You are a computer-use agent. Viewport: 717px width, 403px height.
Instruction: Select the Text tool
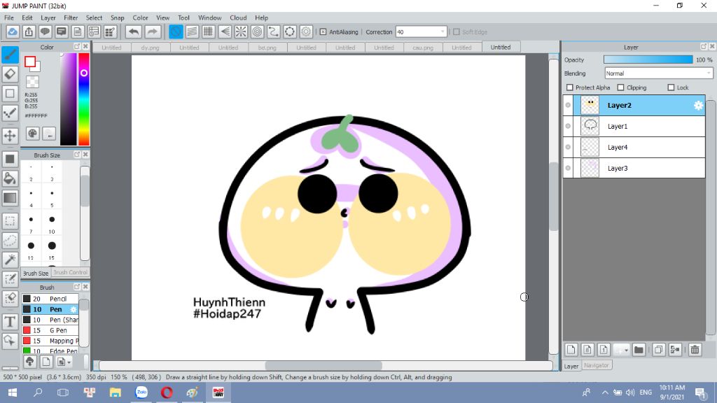coord(10,322)
